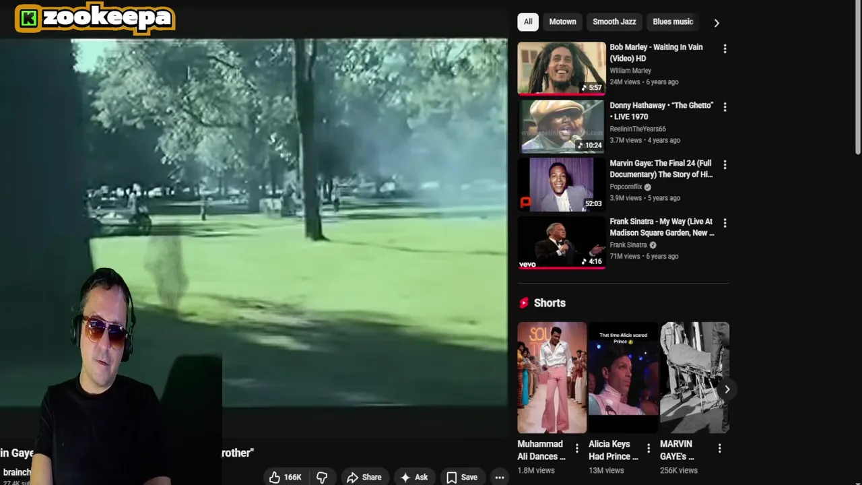Open Bob Marley Waiting In Vain thumbnail
Screen dimensions: 862x485
coord(562,67)
